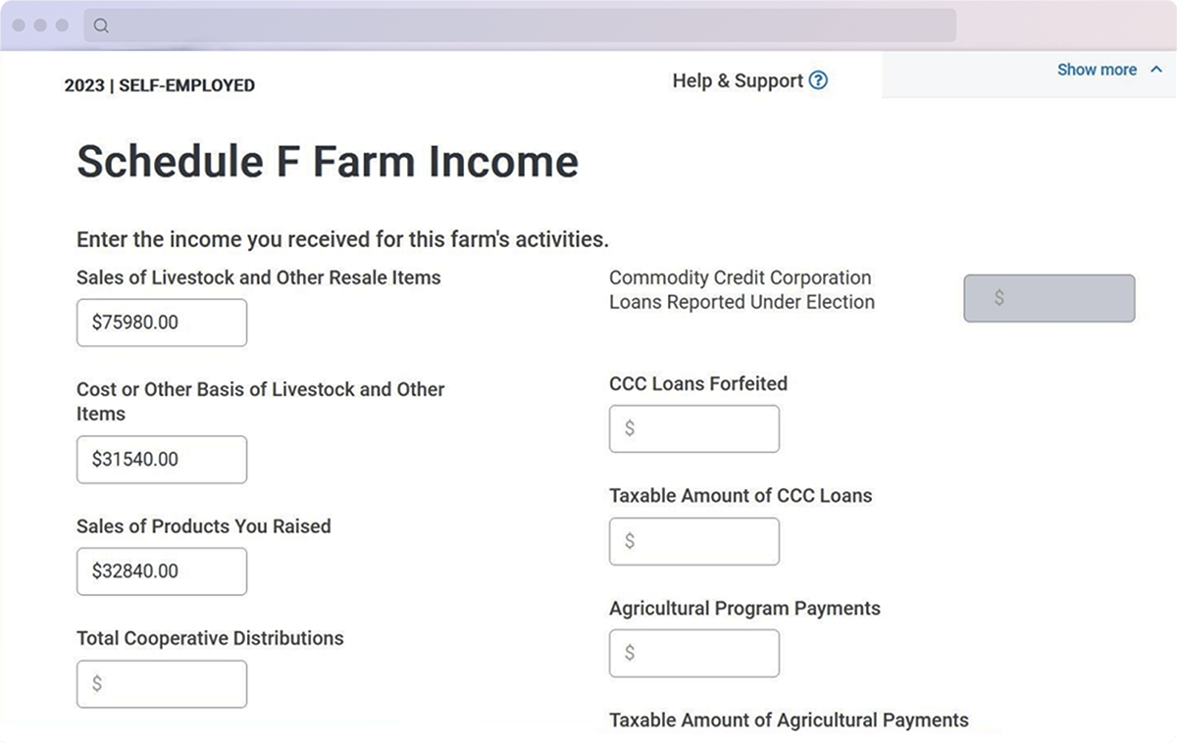The width and height of the screenshot is (1177, 743).
Task: Click the Show more link
Action: coord(1097,70)
